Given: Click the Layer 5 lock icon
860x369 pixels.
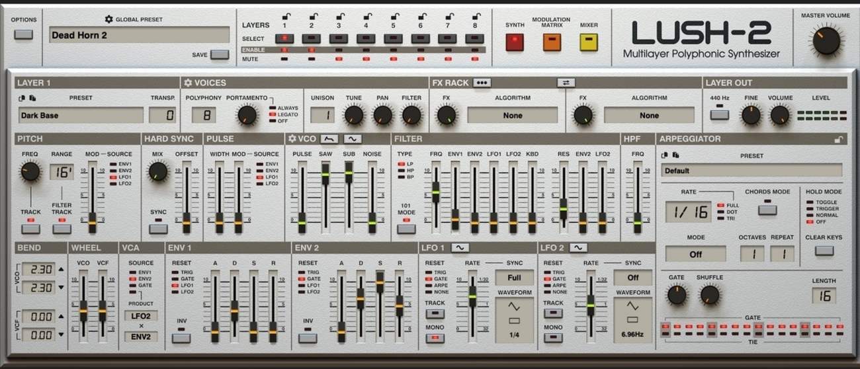Looking at the screenshot, I should pos(394,16).
